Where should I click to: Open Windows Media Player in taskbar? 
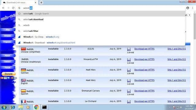[x=28, y=107]
